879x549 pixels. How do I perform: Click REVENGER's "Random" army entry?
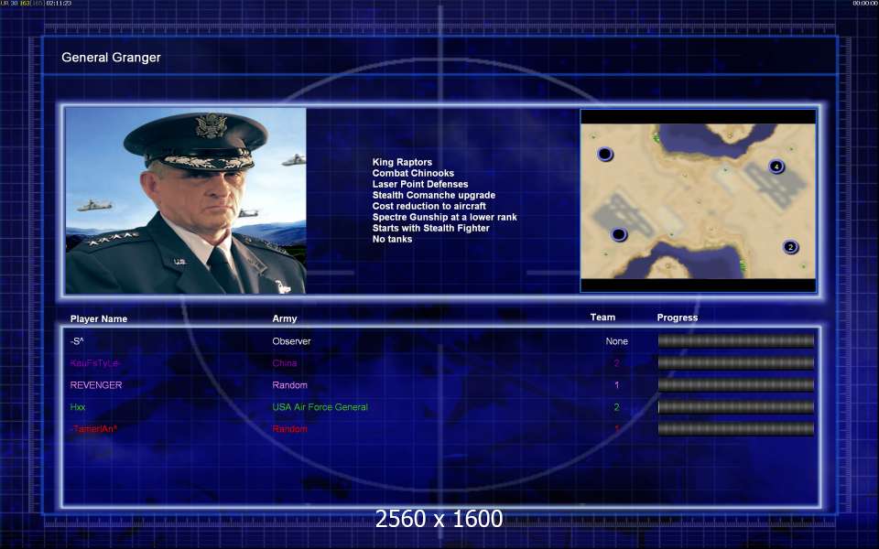(x=290, y=385)
